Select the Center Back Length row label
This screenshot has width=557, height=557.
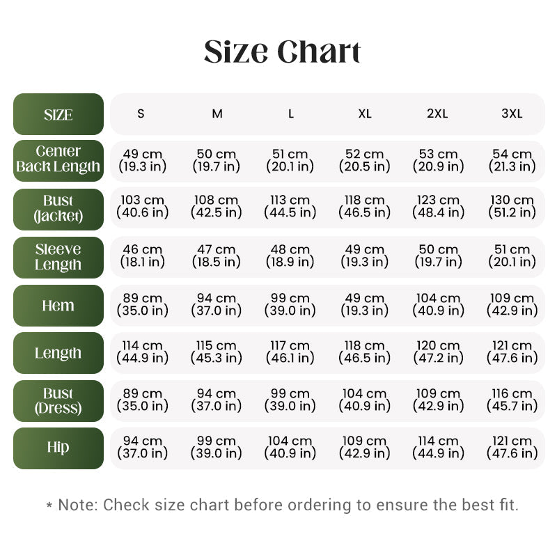click(x=58, y=161)
